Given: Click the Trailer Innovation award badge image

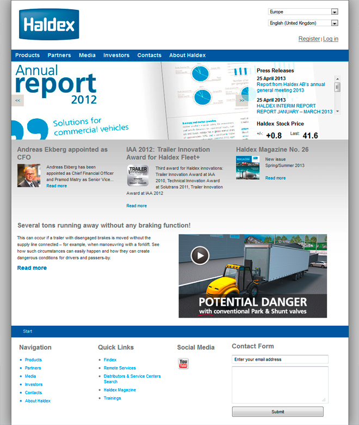Looking at the screenshot, I should [x=138, y=175].
